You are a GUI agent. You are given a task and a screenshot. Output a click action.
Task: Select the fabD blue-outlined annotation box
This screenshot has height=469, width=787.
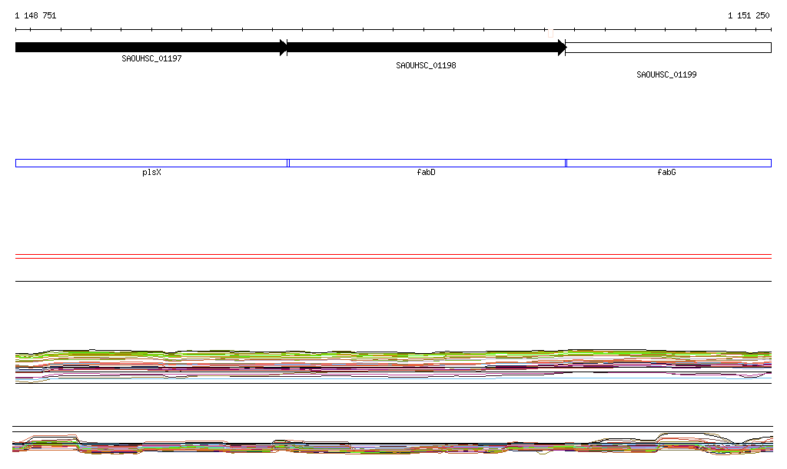[427, 163]
